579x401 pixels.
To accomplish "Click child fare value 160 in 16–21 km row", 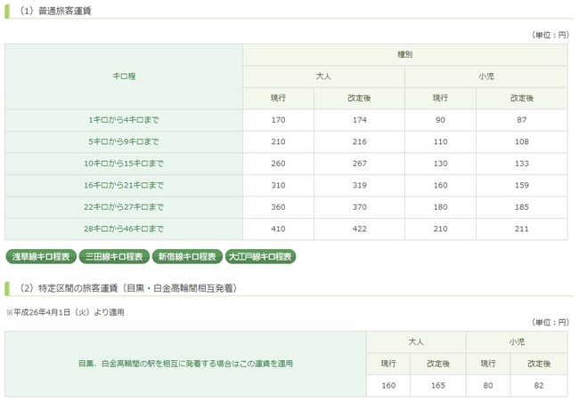I will point(440,185).
